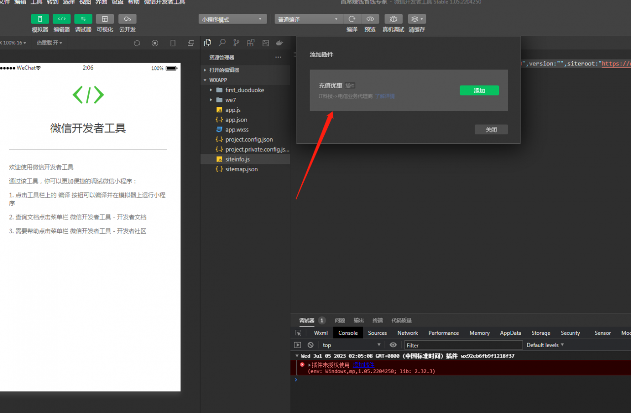Click the element inspector cursor icon
This screenshot has width=631, height=413.
coord(298,333)
